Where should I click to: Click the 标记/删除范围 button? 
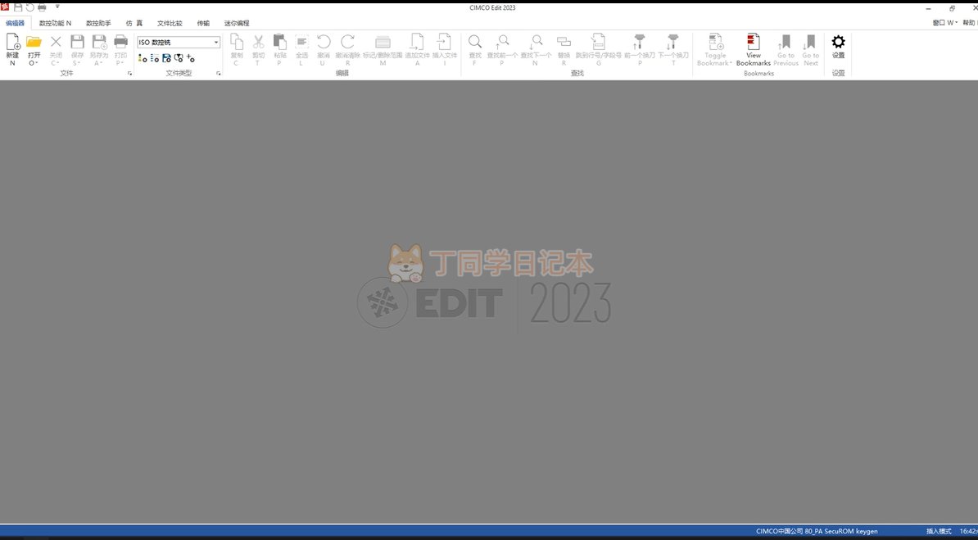click(383, 49)
